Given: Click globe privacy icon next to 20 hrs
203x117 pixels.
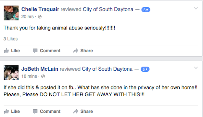Looking at the screenshot, I should (x=40, y=17).
